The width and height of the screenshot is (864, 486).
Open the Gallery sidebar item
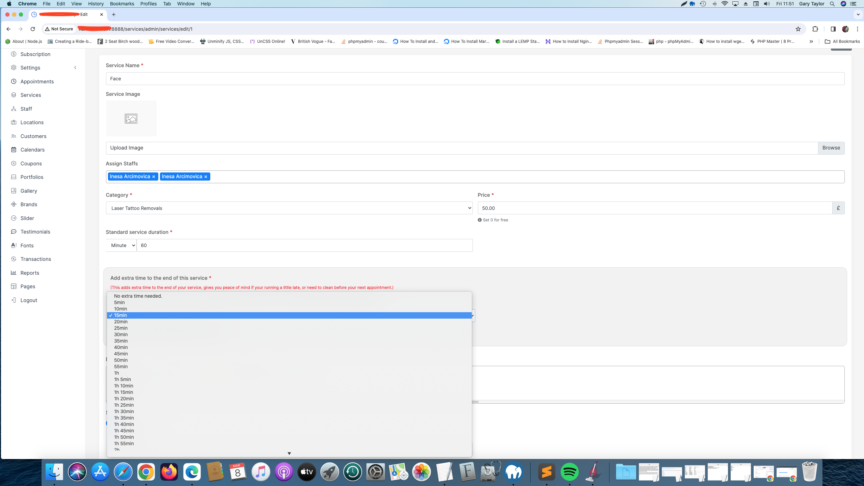tap(28, 191)
